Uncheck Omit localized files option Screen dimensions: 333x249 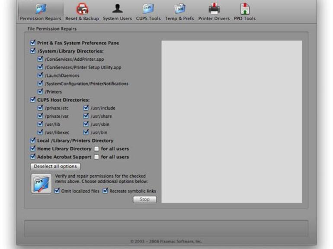(58, 191)
